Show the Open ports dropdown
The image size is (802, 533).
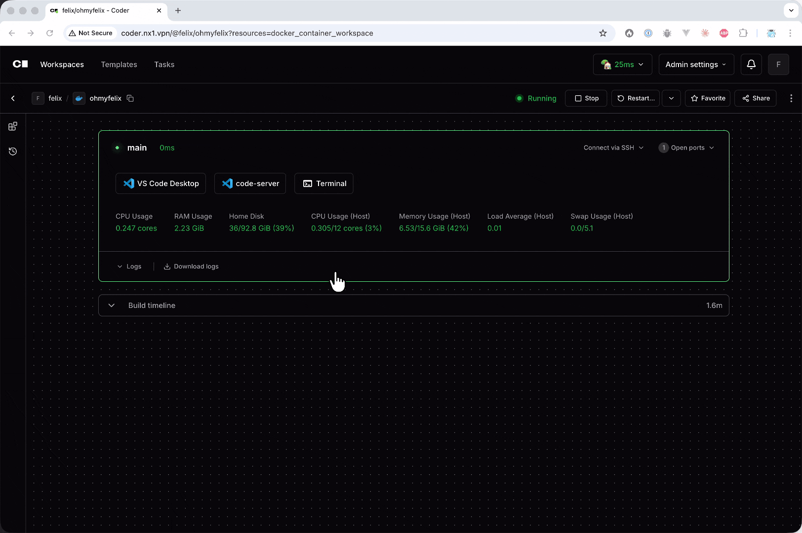click(687, 148)
